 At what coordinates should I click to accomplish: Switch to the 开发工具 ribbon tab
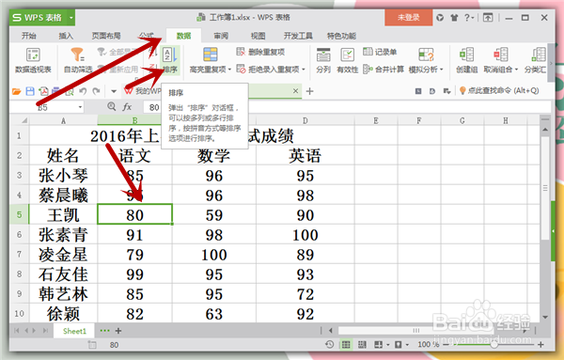click(x=298, y=36)
